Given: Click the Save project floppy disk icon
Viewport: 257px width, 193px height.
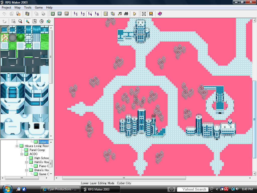Looking at the screenshot, I should [27, 14].
